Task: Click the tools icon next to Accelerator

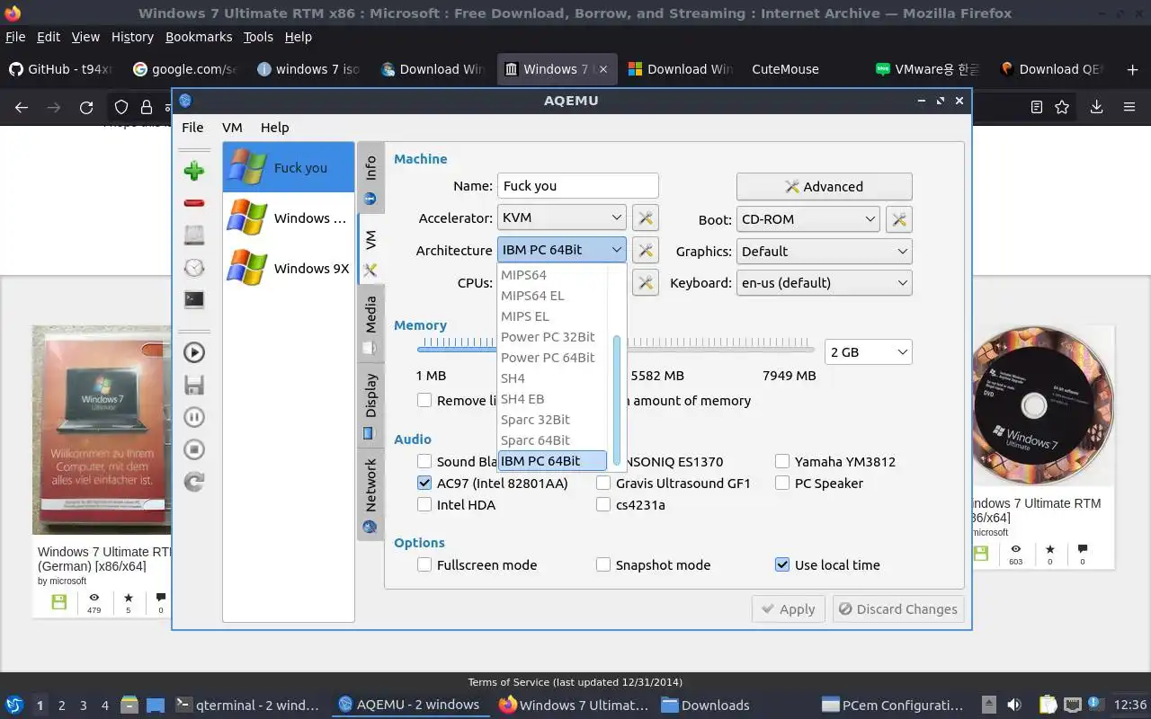Action: (645, 217)
